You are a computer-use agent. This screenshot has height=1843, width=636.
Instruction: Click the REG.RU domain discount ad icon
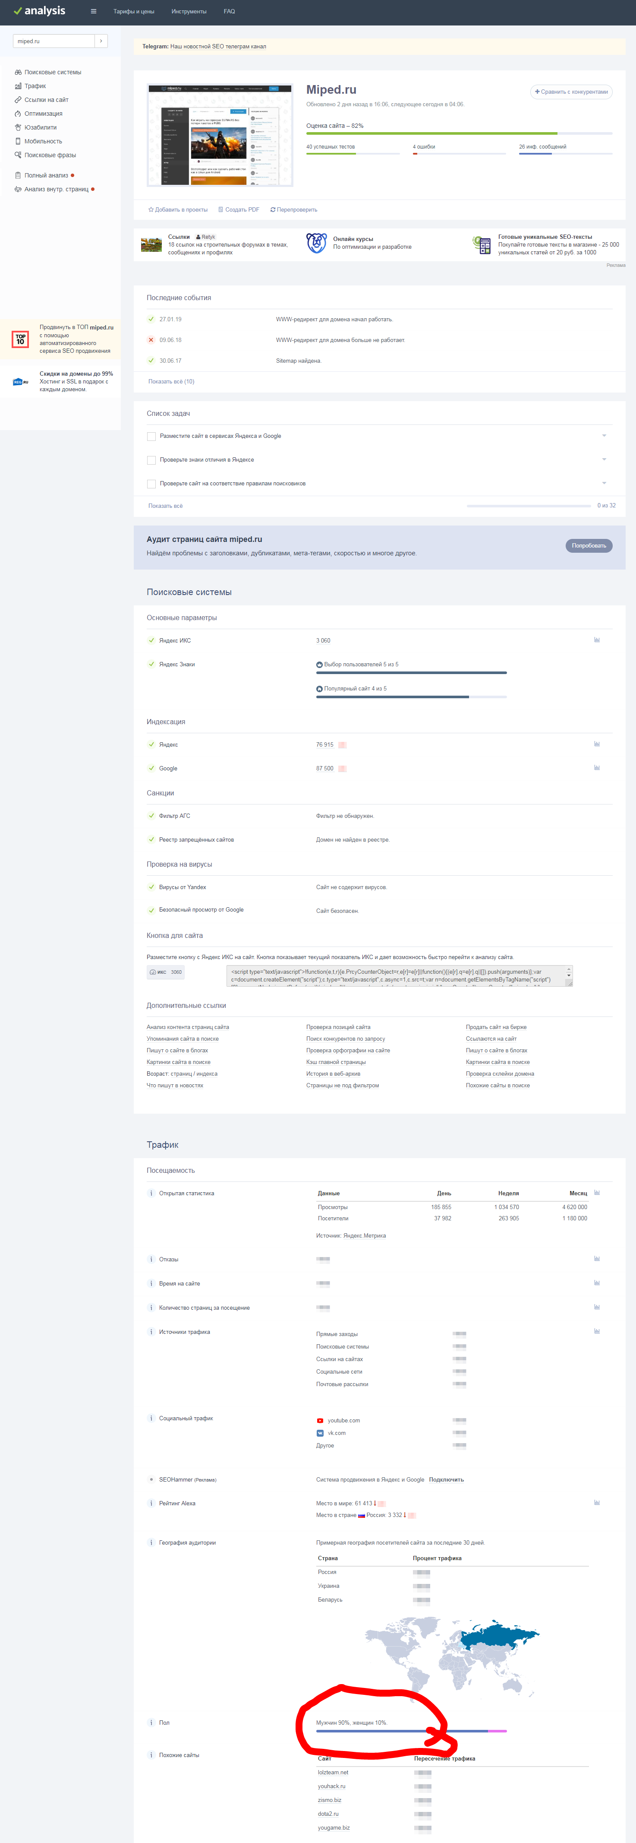pos(21,381)
